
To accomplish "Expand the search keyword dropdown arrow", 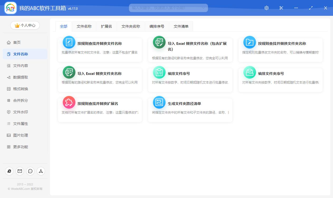I will tap(203, 8).
